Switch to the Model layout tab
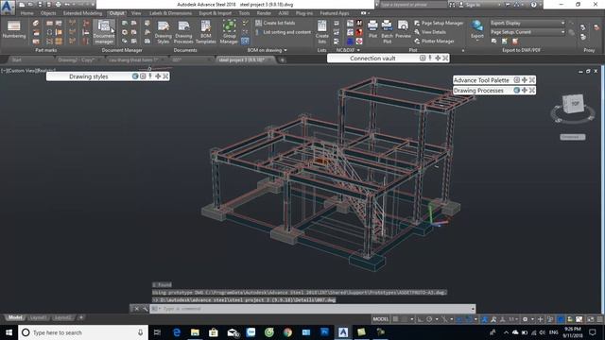The image size is (605, 340). tap(15, 317)
